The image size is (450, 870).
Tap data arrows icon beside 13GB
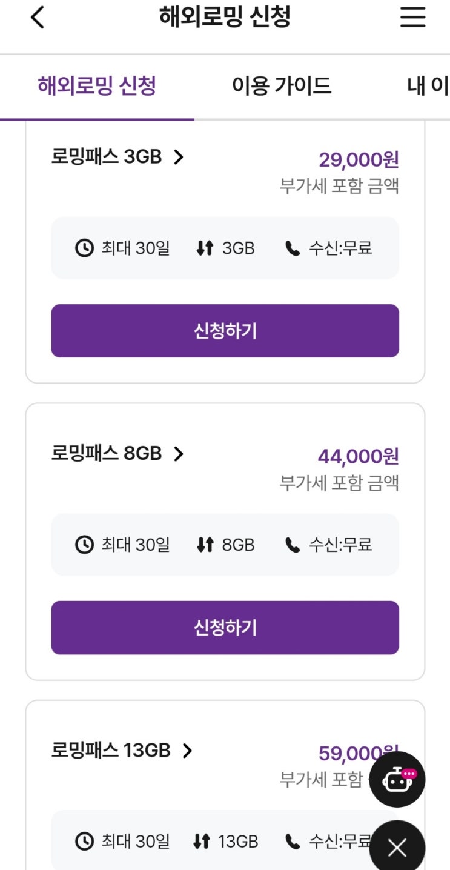[x=201, y=841]
